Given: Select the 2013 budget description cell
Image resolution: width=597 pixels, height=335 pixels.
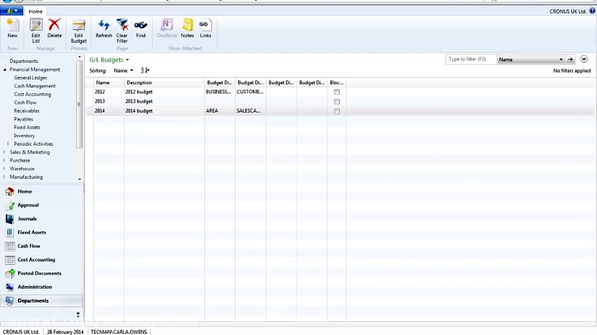Looking at the screenshot, I should 164,101.
